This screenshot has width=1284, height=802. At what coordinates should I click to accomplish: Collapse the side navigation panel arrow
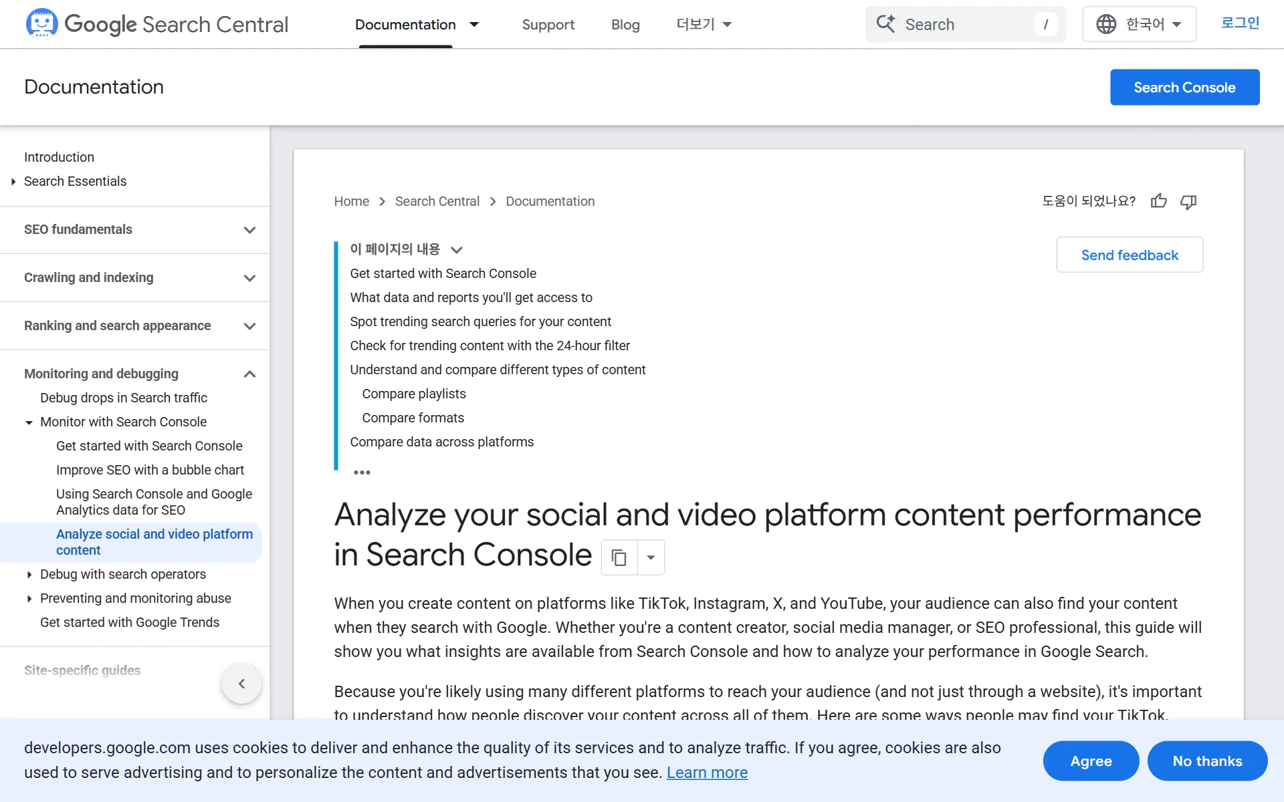pos(241,684)
